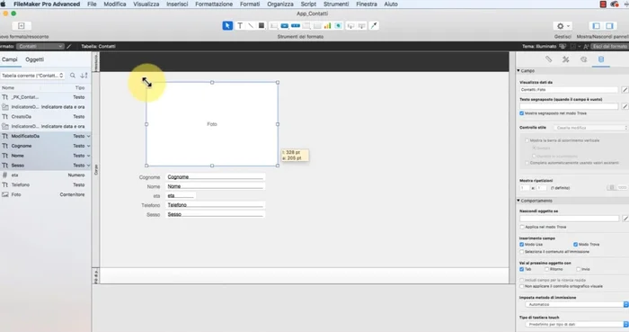Viewport: 629px width, 332px height.
Task: Open the layout selector Contatti dropdown
Action: point(40,46)
